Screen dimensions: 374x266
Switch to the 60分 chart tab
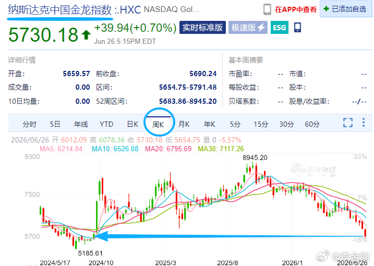click(x=312, y=124)
